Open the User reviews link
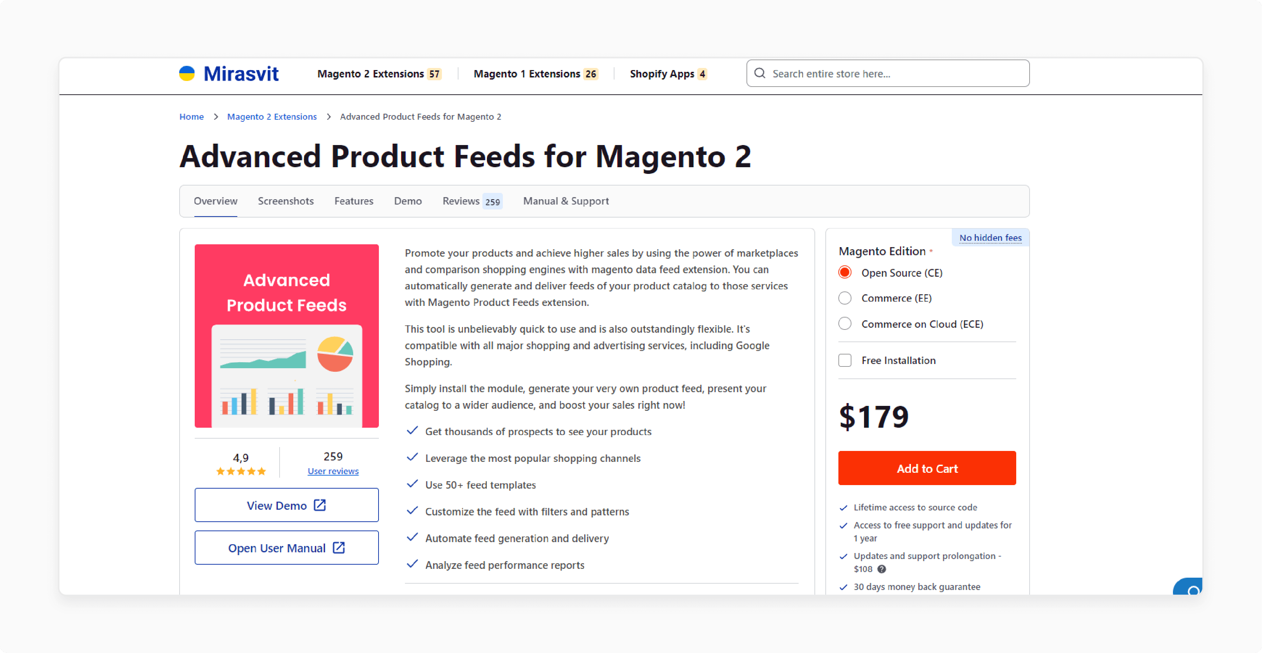This screenshot has height=653, width=1262. (x=333, y=471)
